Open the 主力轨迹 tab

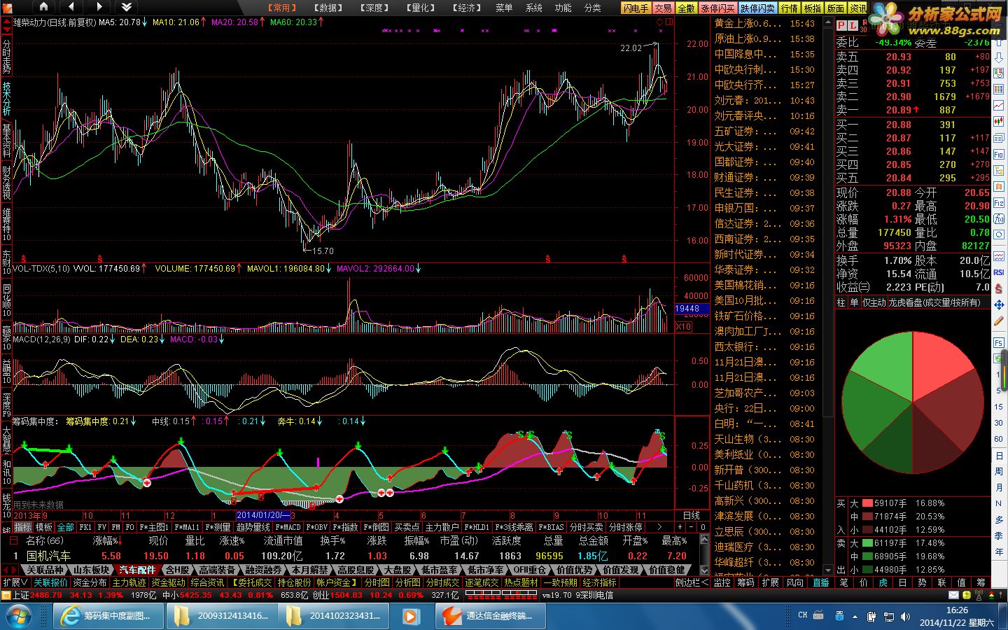pyautogui.click(x=129, y=582)
